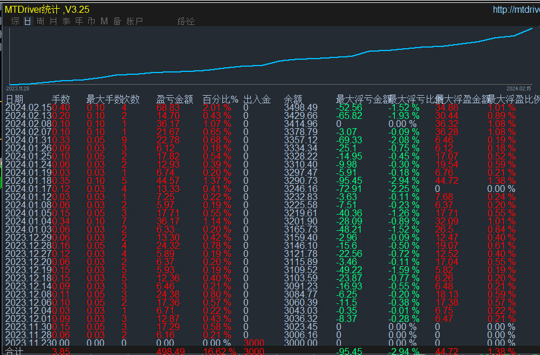This screenshot has height=355, width=540.
Task: Click the profit value 68.83
Action: [168, 108]
